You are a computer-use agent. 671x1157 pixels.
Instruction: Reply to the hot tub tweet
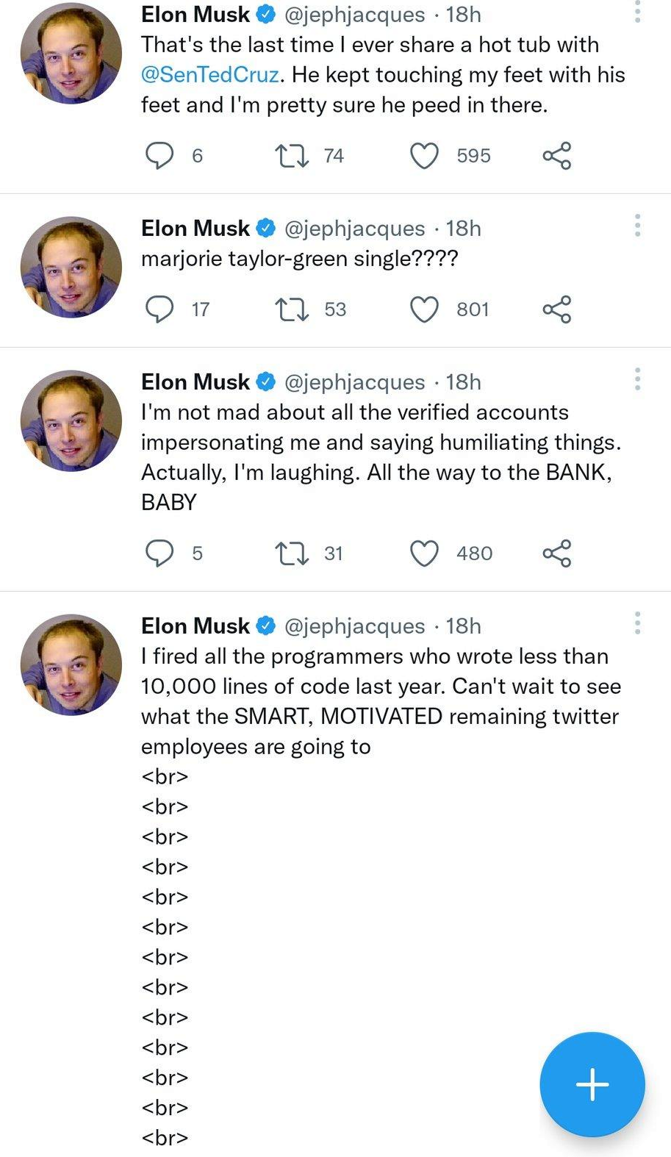click(159, 155)
